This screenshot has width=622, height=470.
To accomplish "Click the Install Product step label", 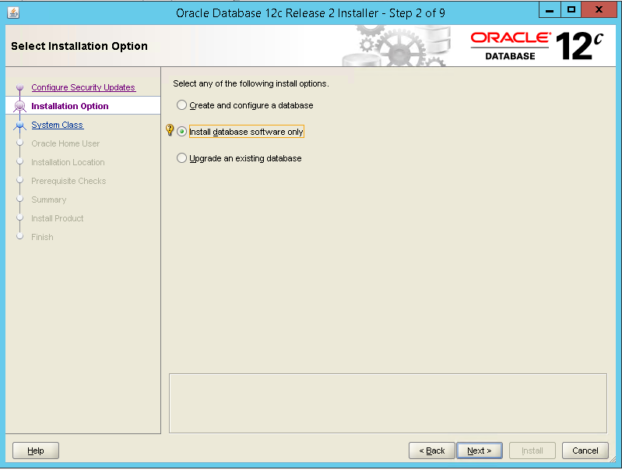I will pyautogui.click(x=58, y=218).
